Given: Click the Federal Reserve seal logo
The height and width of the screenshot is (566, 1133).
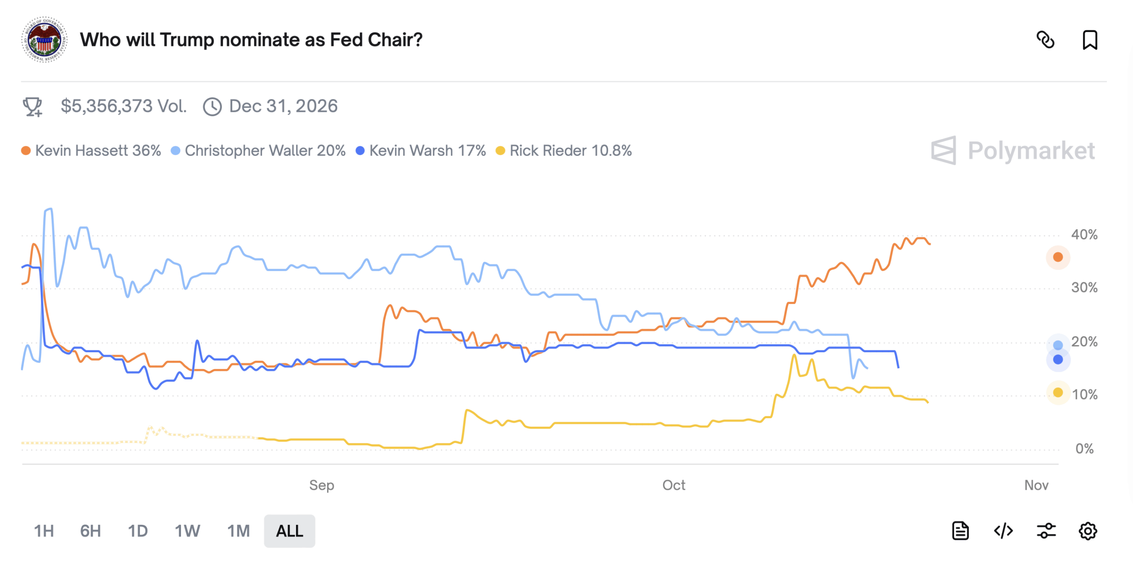Looking at the screenshot, I should click(x=44, y=40).
